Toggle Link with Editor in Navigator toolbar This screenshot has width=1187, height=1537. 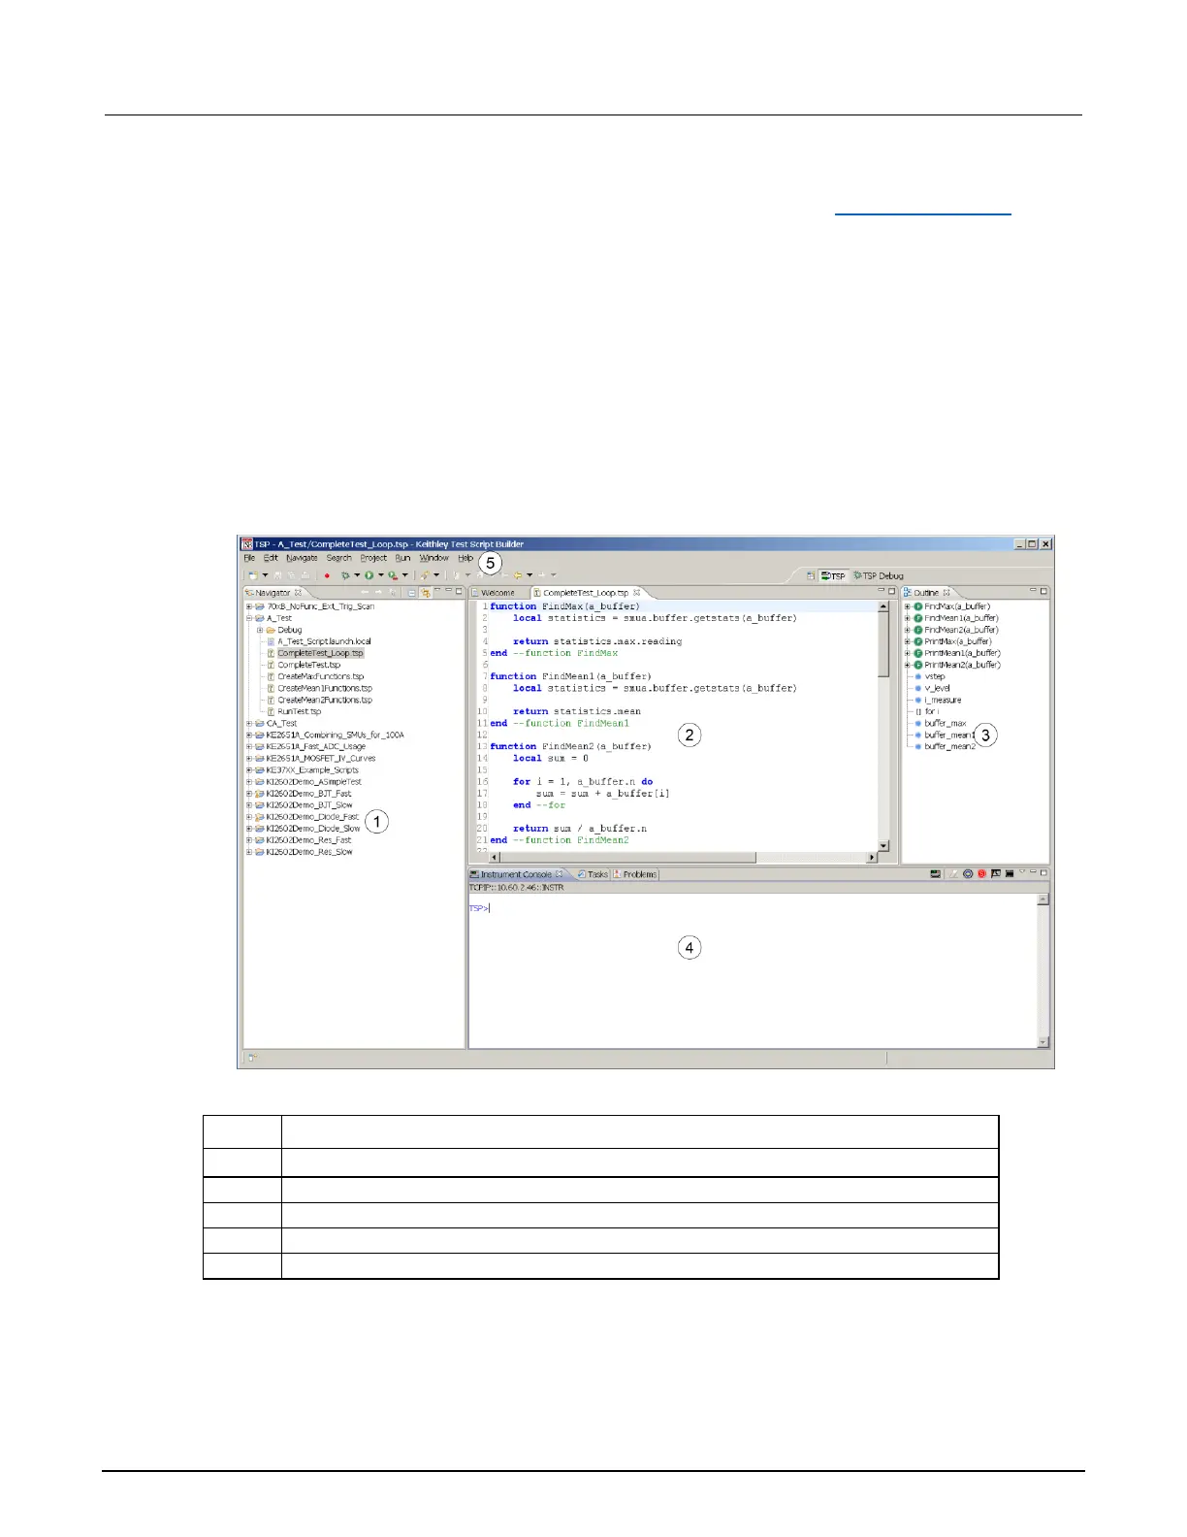[x=425, y=593]
